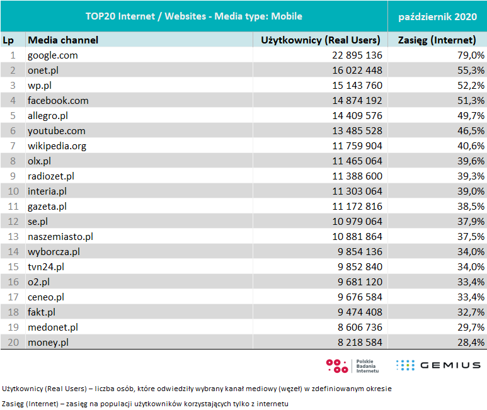The height and width of the screenshot is (410, 487).
Task: Click the Gemius logo
Action: pos(438,365)
